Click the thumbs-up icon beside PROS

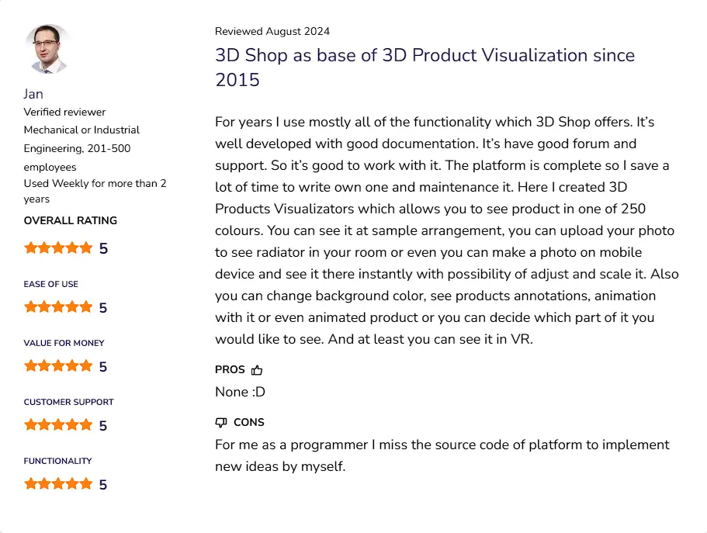(x=257, y=370)
